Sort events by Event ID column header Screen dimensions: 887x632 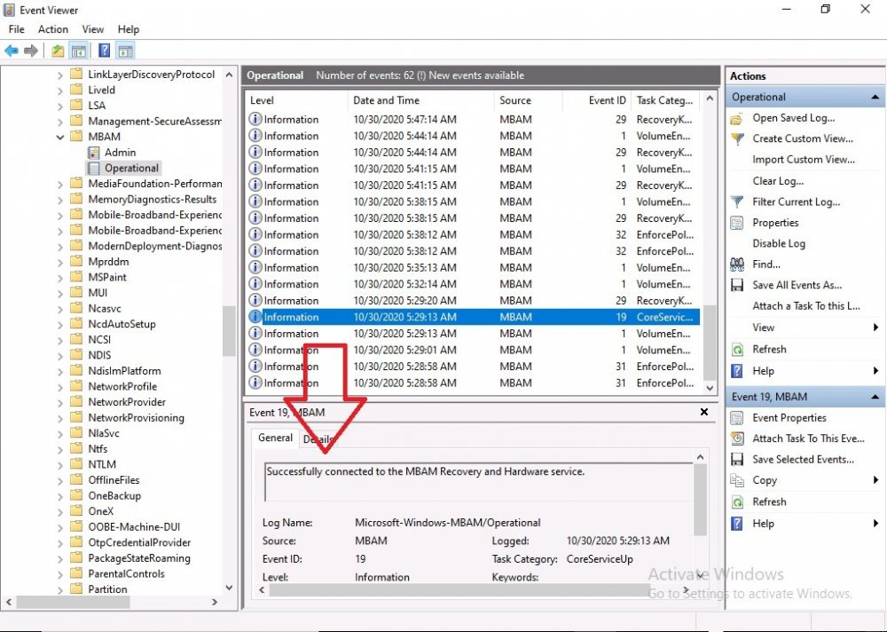pyautogui.click(x=597, y=100)
